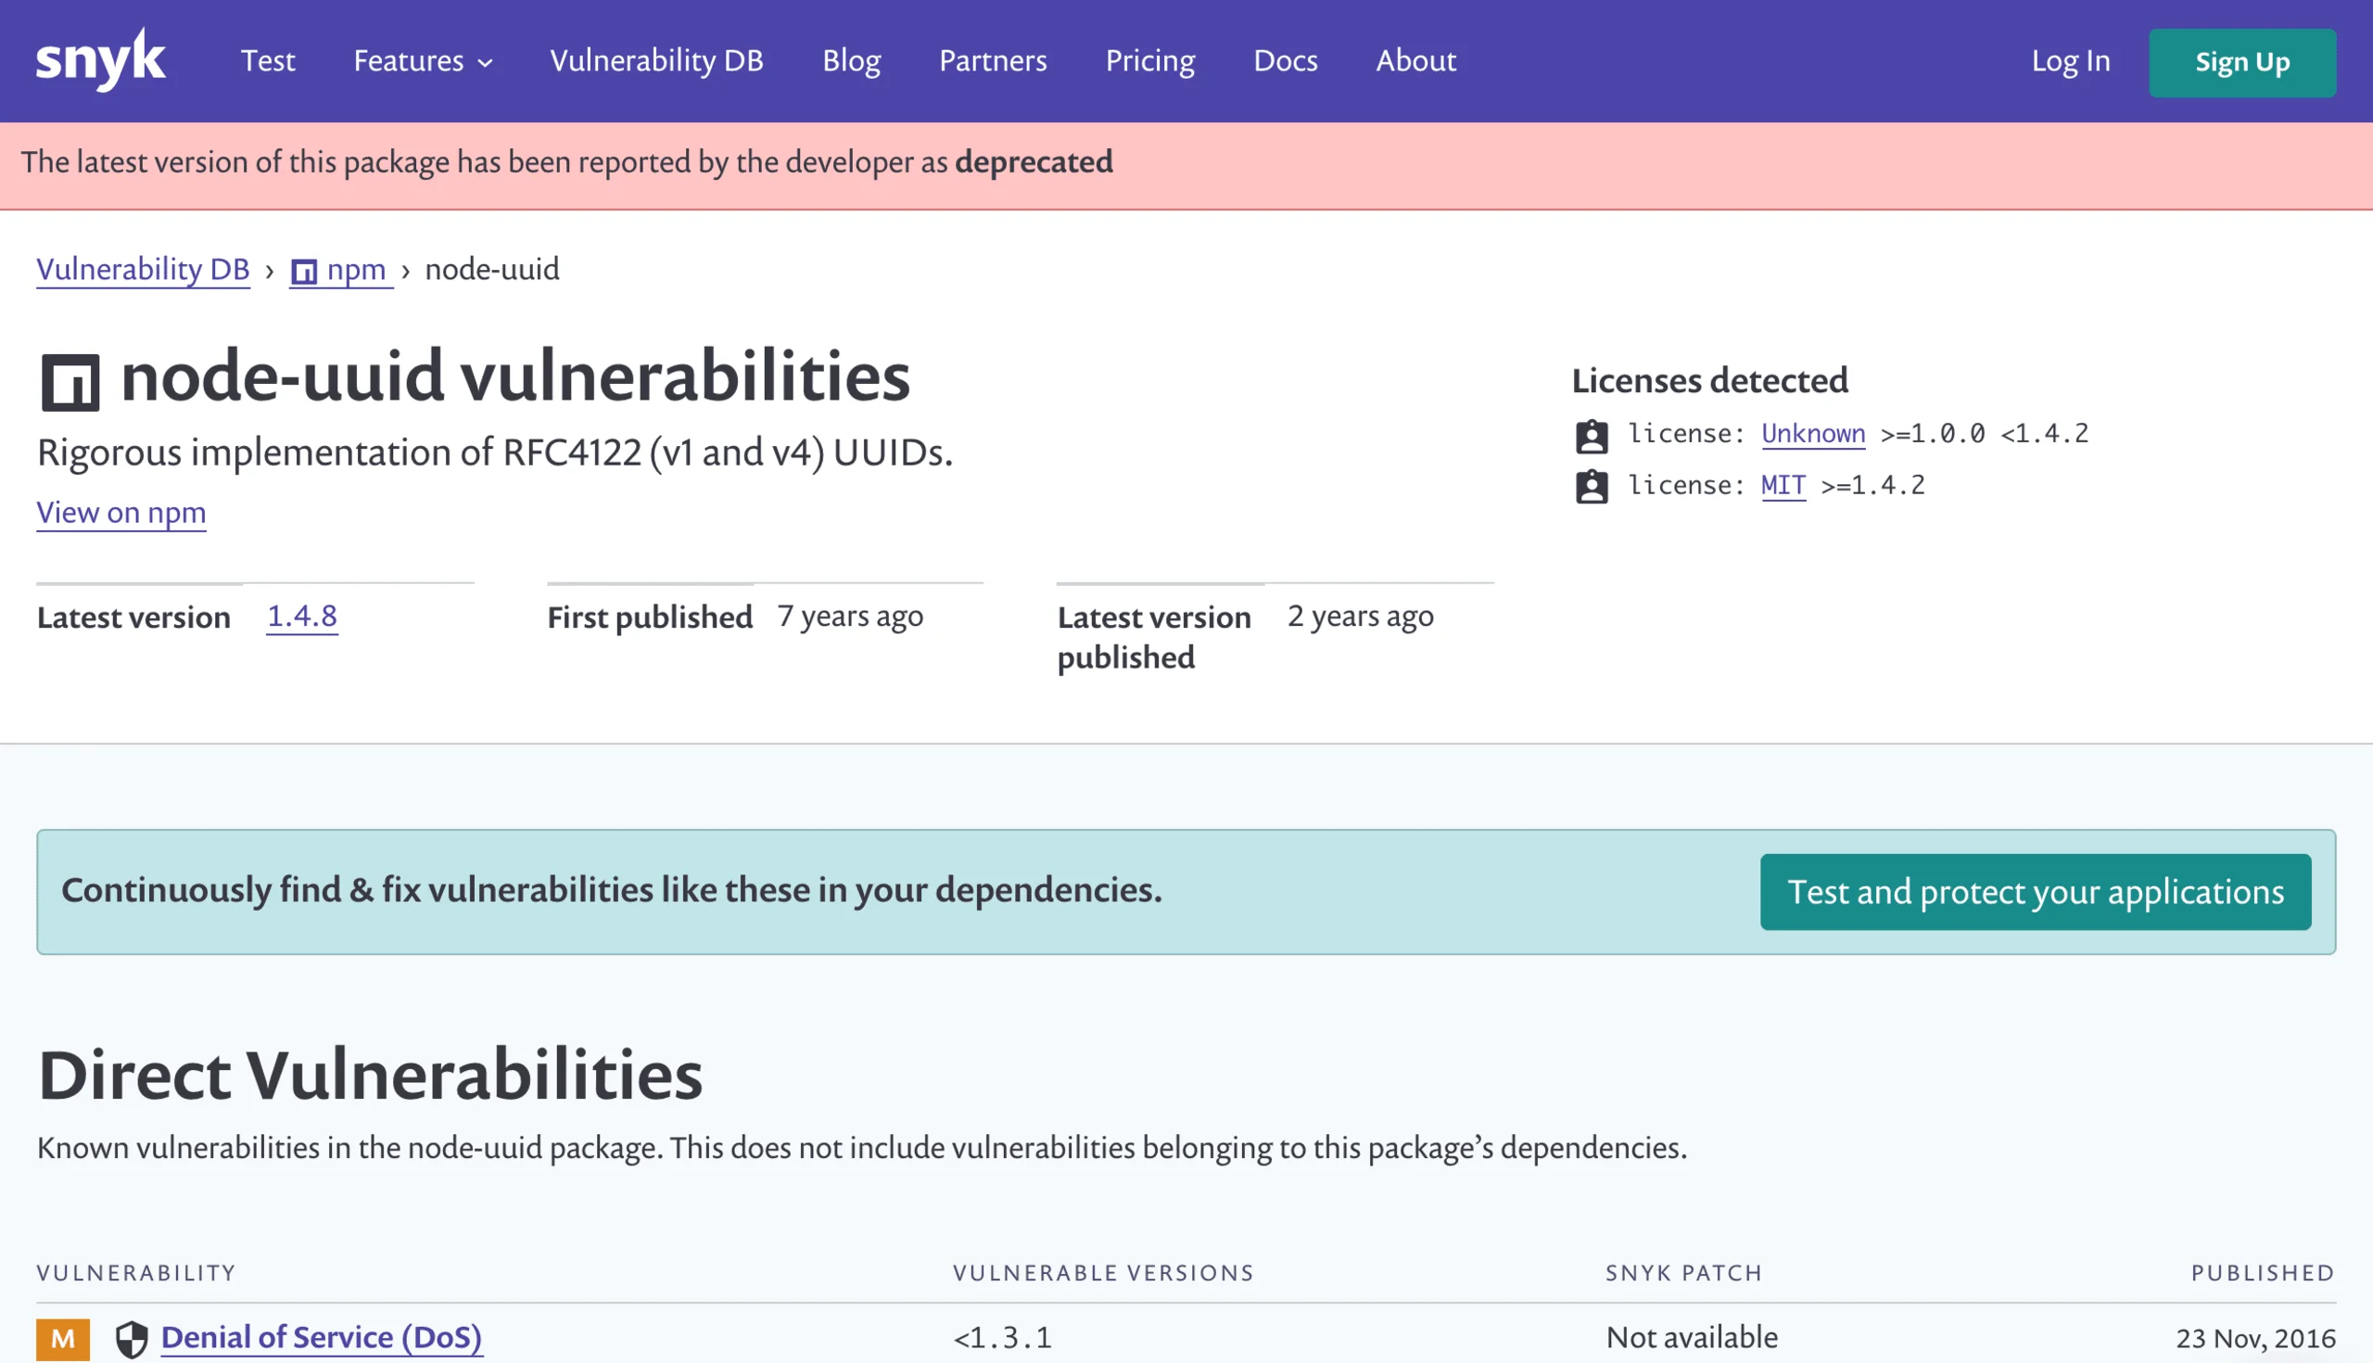
Task: Click Sign Up
Action: pyautogui.click(x=2242, y=63)
